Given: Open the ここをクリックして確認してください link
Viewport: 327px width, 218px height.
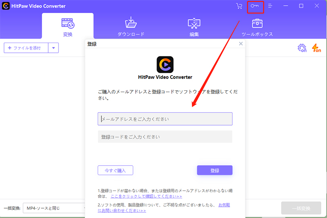Looking at the screenshot, I should point(146,196).
